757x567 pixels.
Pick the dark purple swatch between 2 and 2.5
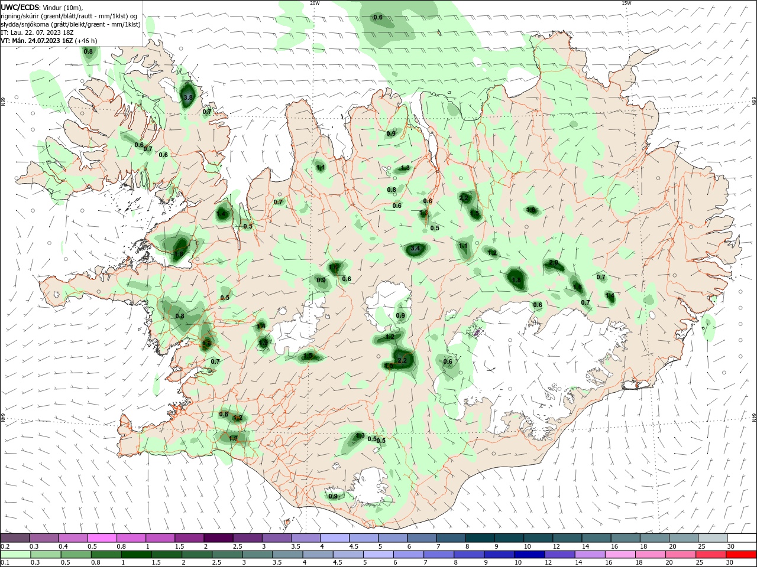pyautogui.click(x=218, y=538)
